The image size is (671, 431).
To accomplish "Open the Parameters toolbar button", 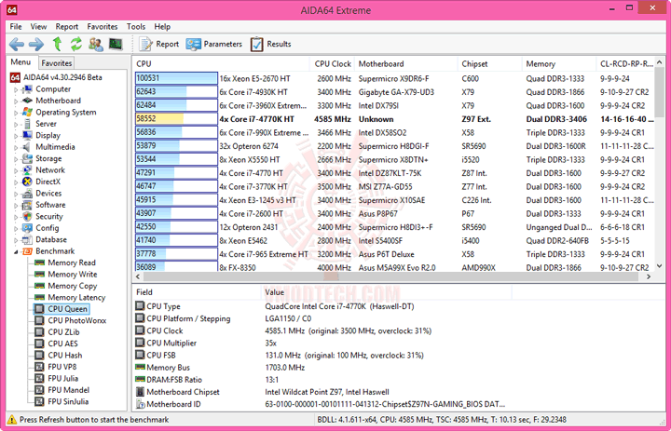I will click(214, 44).
